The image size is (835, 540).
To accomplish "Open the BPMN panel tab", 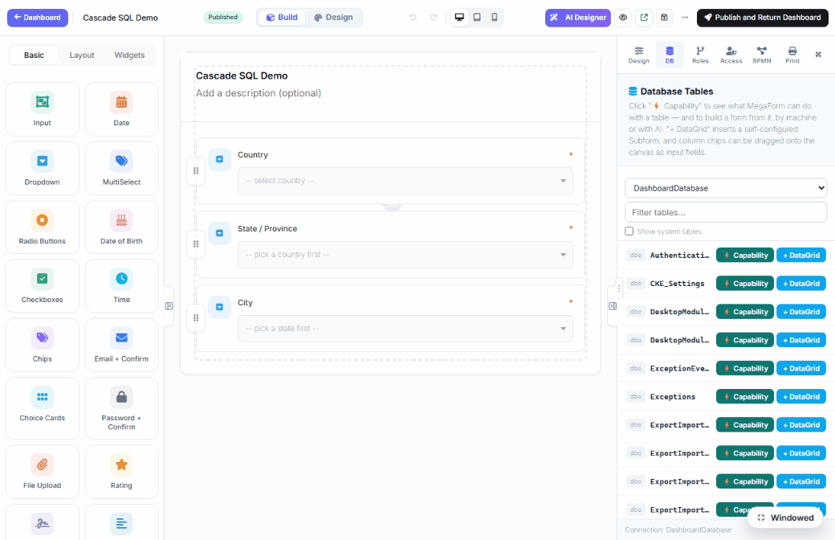I will pyautogui.click(x=761, y=55).
